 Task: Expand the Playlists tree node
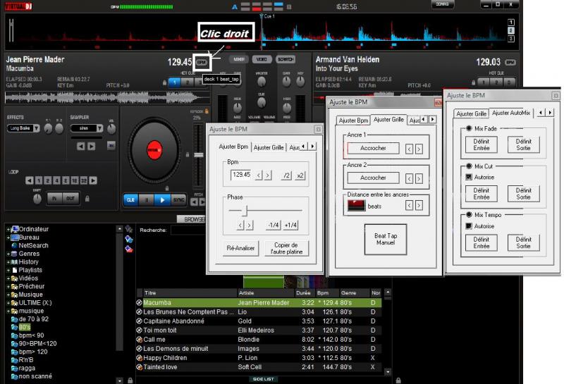point(8,270)
